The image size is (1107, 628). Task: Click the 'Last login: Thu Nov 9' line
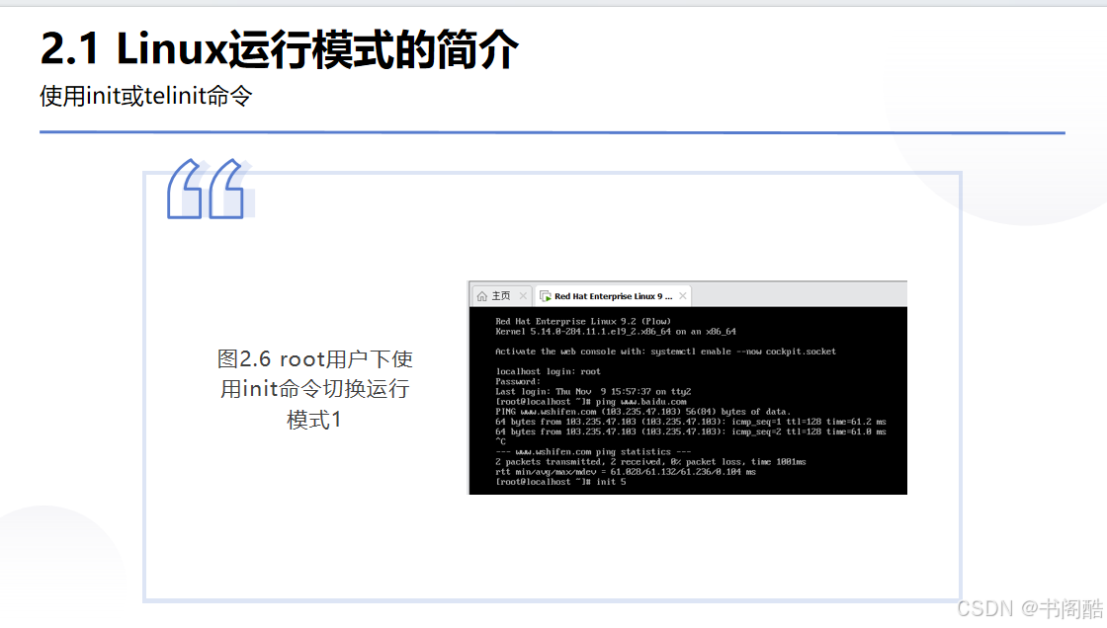(593, 392)
